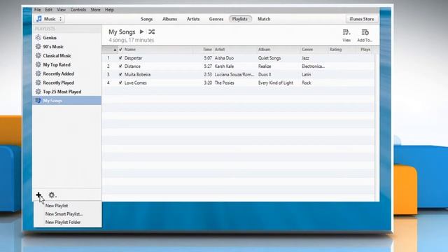Image resolution: width=448 pixels, height=252 pixels.
Task: Click the Every Kind of Light album cell
Action: (x=275, y=83)
